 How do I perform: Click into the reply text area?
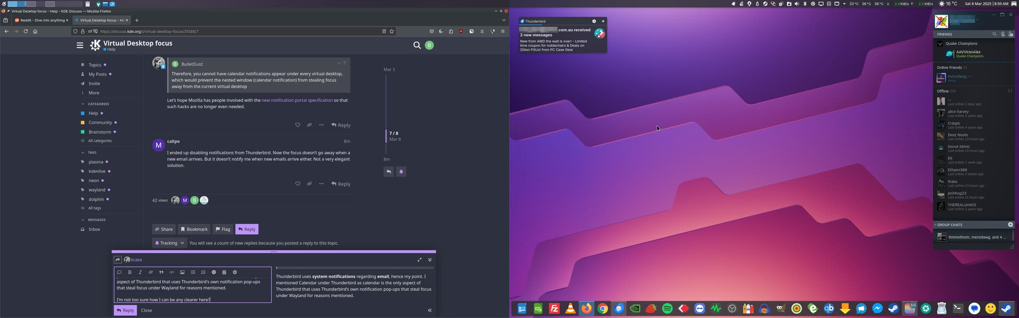[193, 290]
